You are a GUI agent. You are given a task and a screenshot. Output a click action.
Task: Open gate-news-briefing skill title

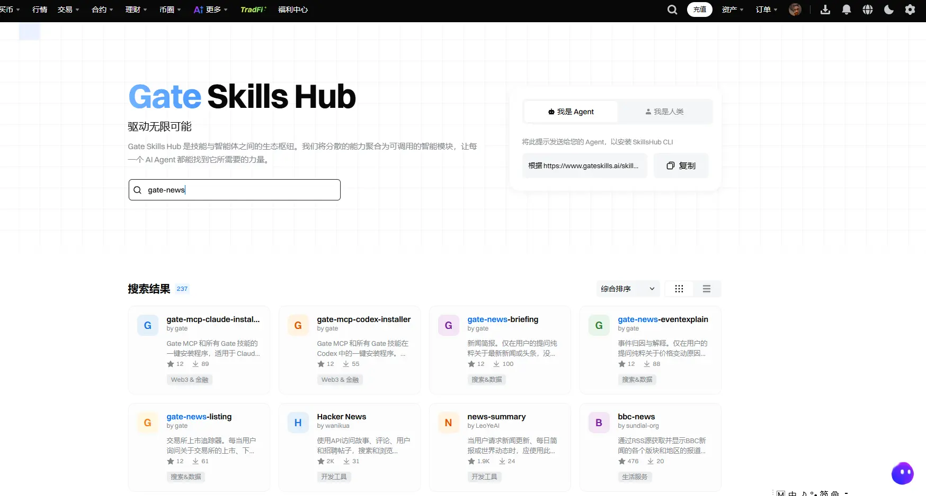[503, 319]
